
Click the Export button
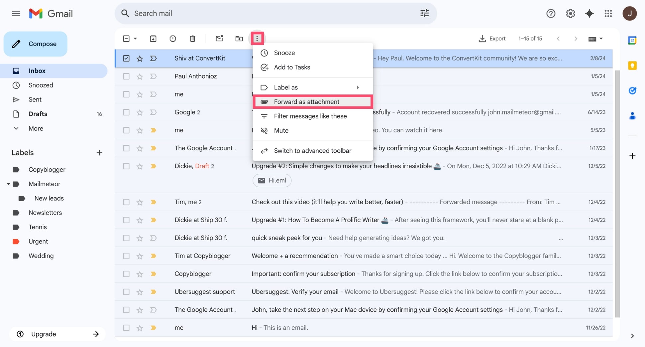(492, 39)
